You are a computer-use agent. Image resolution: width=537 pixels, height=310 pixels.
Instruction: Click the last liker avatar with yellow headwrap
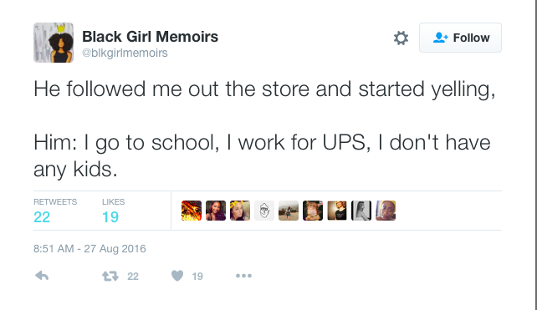click(386, 211)
